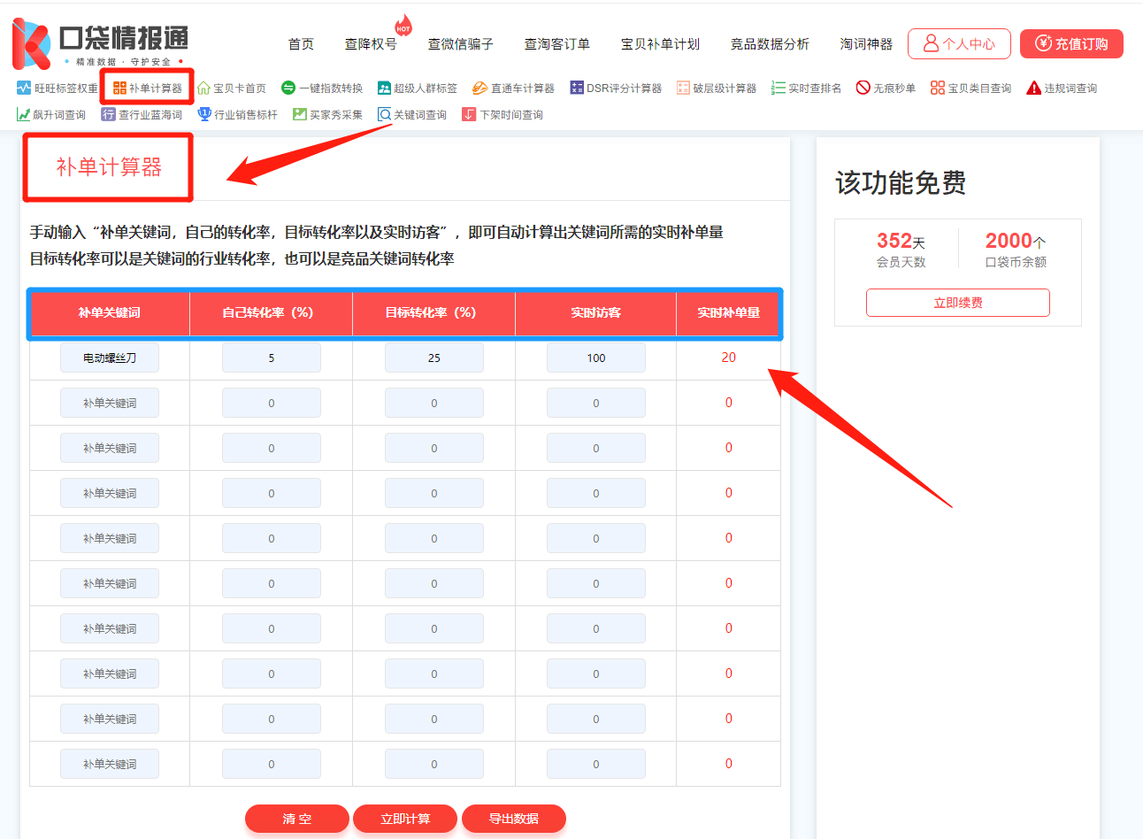Export results via 导出数据
The width and height of the screenshot is (1143, 839).
(514, 819)
